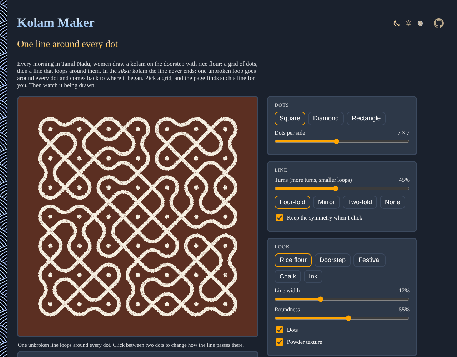This screenshot has width=457, height=357.
Task: Switch to dark theme with the moon icon
Action: coord(397,24)
